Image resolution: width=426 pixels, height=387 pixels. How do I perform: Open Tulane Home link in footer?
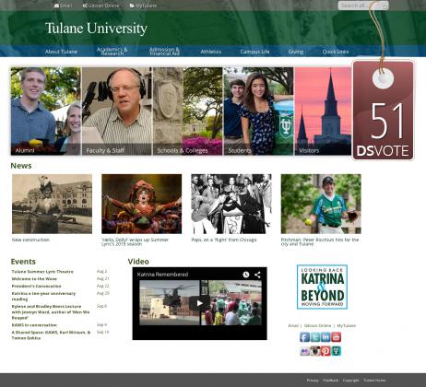tap(374, 381)
